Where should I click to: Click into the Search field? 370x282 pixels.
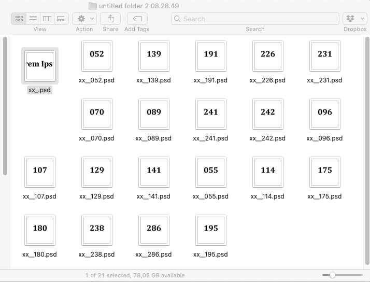click(x=255, y=19)
